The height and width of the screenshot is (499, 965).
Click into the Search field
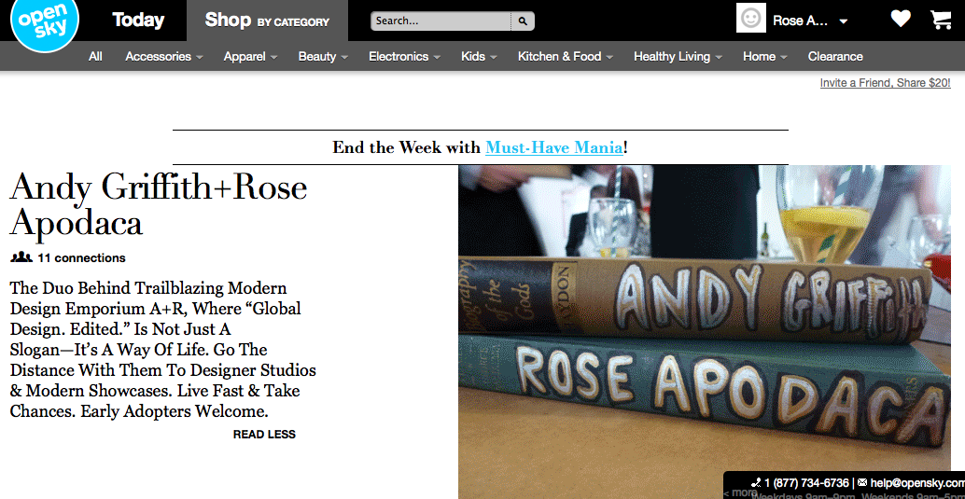[441, 21]
